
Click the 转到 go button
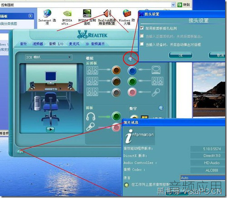(183, 5)
